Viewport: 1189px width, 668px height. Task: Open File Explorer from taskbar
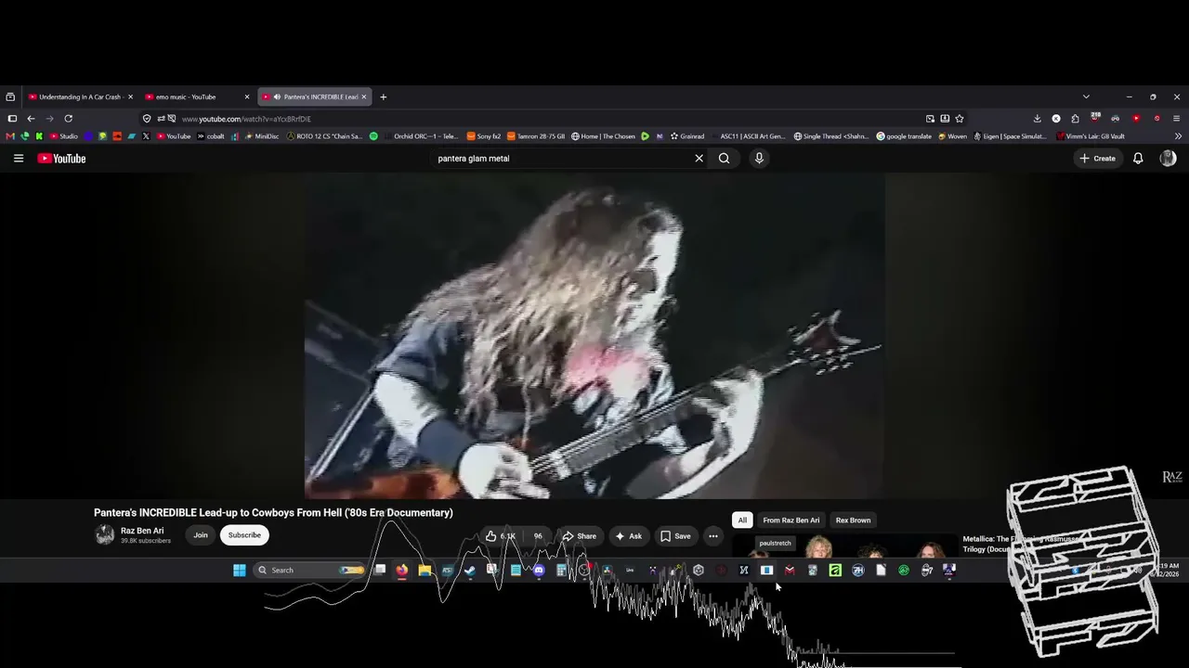425,571
